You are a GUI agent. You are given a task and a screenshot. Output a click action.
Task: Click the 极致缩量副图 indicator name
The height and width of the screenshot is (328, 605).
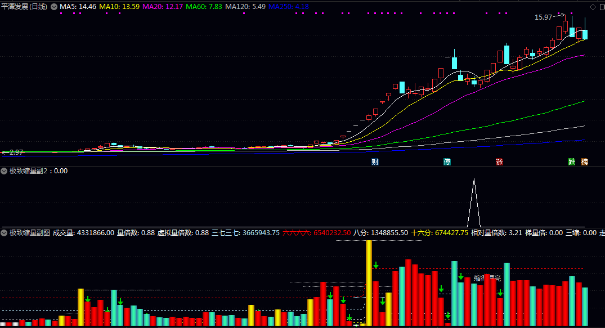(x=29, y=232)
